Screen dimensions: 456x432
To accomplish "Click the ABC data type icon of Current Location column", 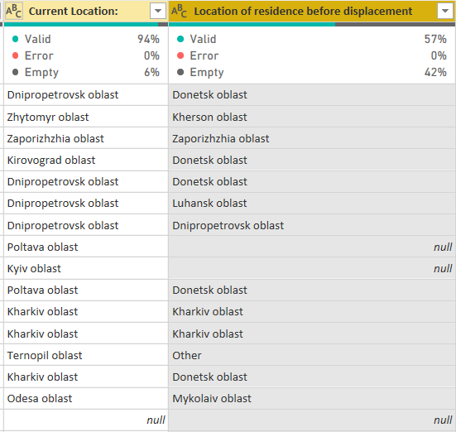I will [x=14, y=12].
